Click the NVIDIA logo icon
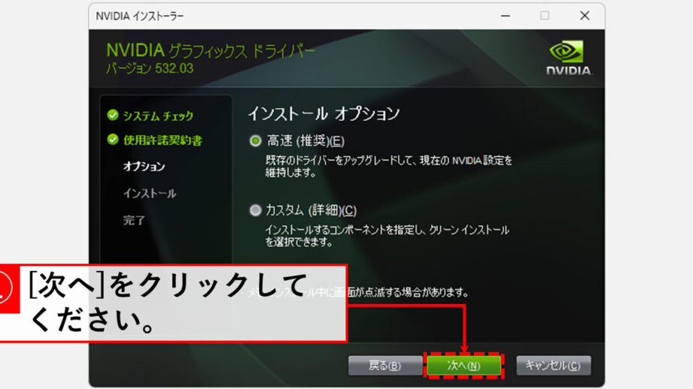 (x=568, y=58)
